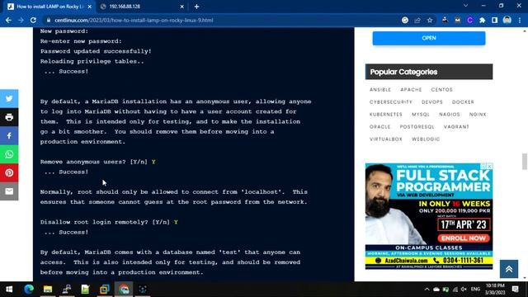Click the ENROLL NOW ad button
This screenshot has width=528, height=297.
pos(464,238)
